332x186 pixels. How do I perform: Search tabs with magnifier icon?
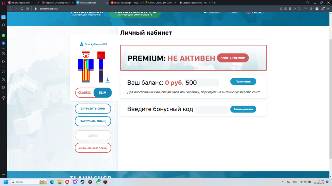pos(308,3)
